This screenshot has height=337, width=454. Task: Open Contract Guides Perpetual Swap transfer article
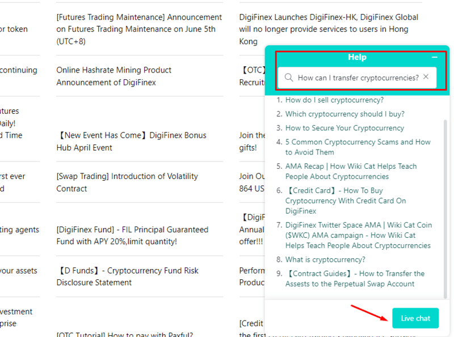click(355, 279)
